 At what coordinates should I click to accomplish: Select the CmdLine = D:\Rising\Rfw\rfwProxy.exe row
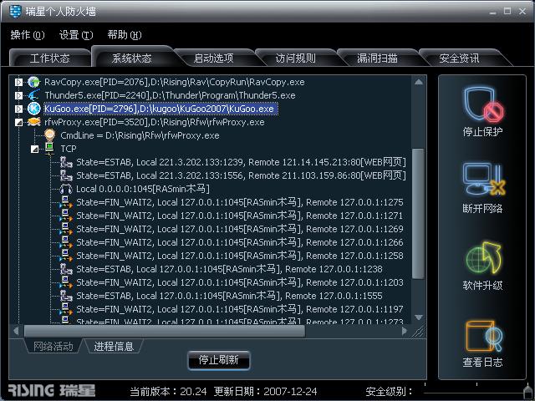[140, 135]
